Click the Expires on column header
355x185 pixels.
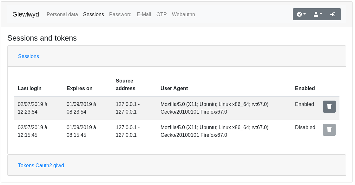(x=79, y=88)
